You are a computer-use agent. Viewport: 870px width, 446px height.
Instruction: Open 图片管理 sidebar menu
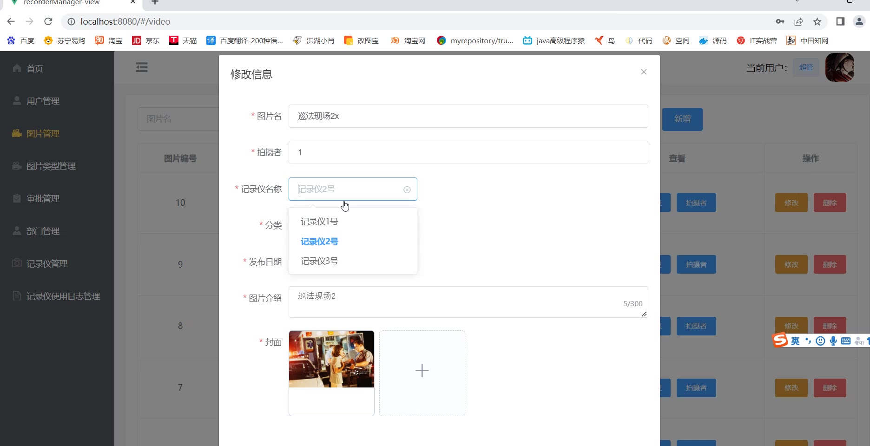point(43,133)
